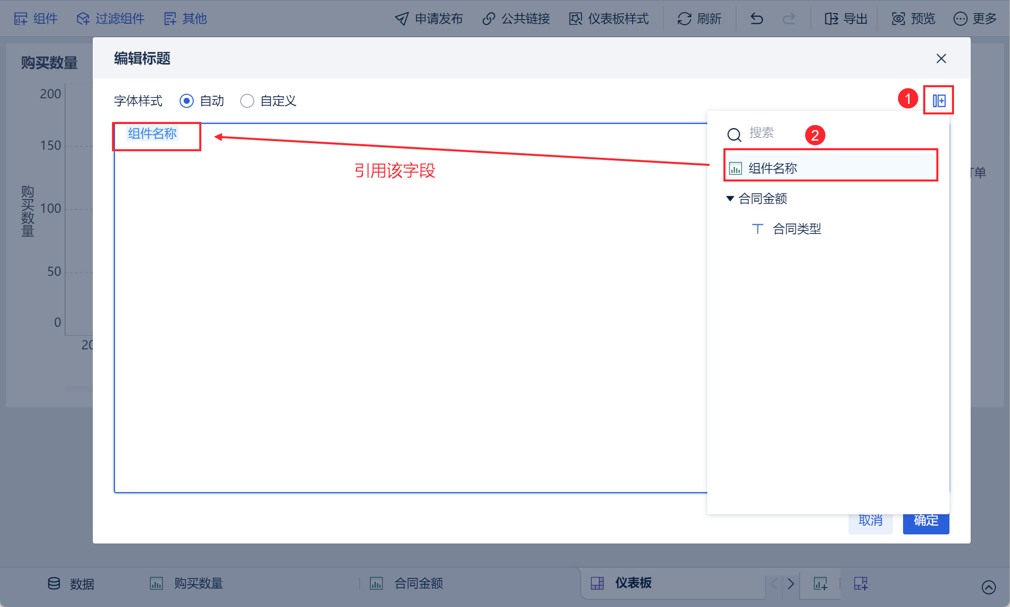
Task: Select 组件名称 in field list
Action: 831,168
